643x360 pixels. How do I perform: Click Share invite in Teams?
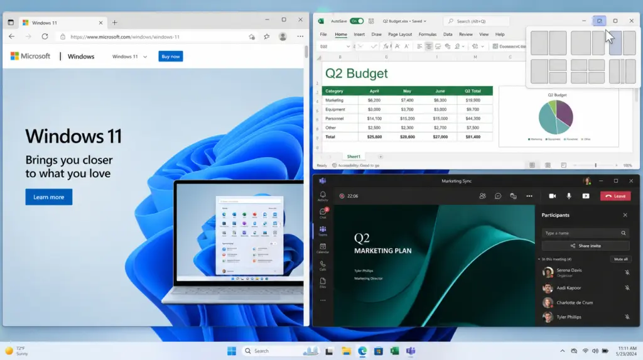point(586,246)
